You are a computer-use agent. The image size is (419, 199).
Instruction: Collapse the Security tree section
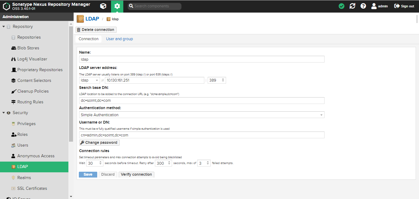[4, 113]
